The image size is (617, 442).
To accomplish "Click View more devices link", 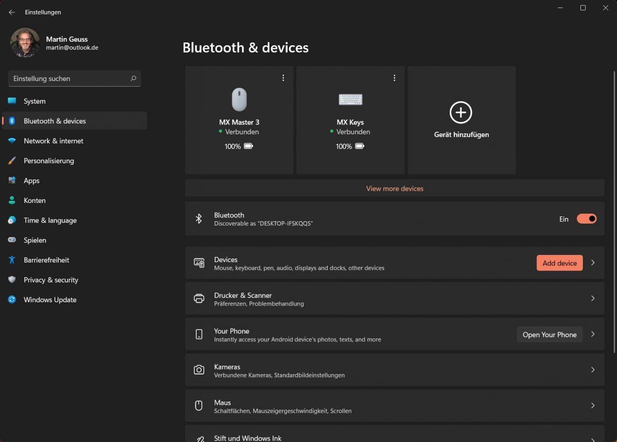I will (395, 188).
